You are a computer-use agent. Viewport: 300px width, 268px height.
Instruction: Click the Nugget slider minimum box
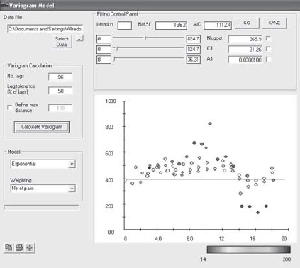(x=104, y=39)
